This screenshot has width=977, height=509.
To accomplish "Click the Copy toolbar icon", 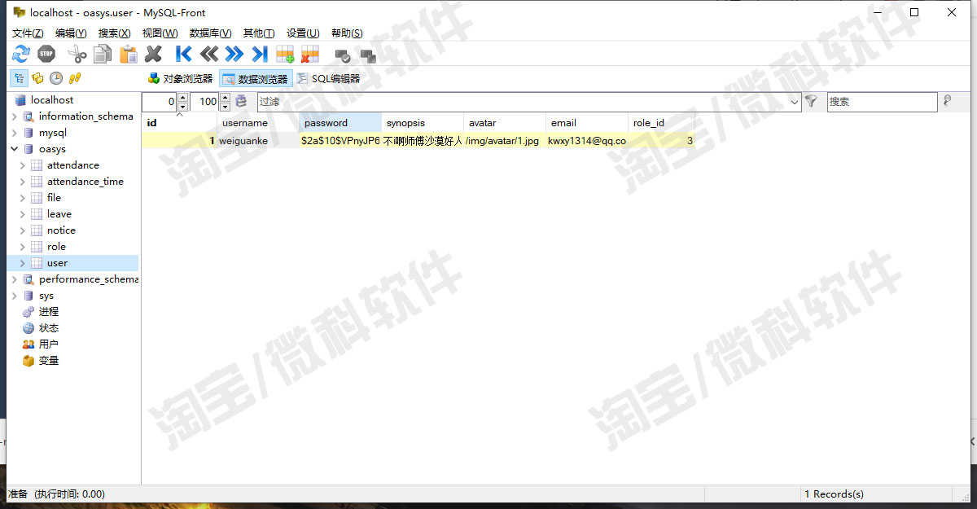I will tap(103, 55).
